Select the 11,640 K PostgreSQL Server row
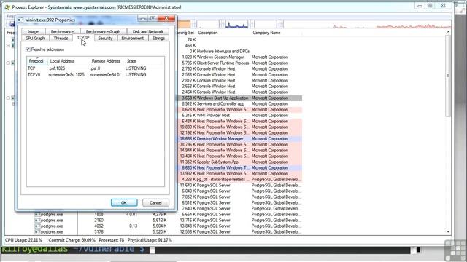Image resolution: width=467 pixels, height=262 pixels. pyautogui.click(x=240, y=185)
